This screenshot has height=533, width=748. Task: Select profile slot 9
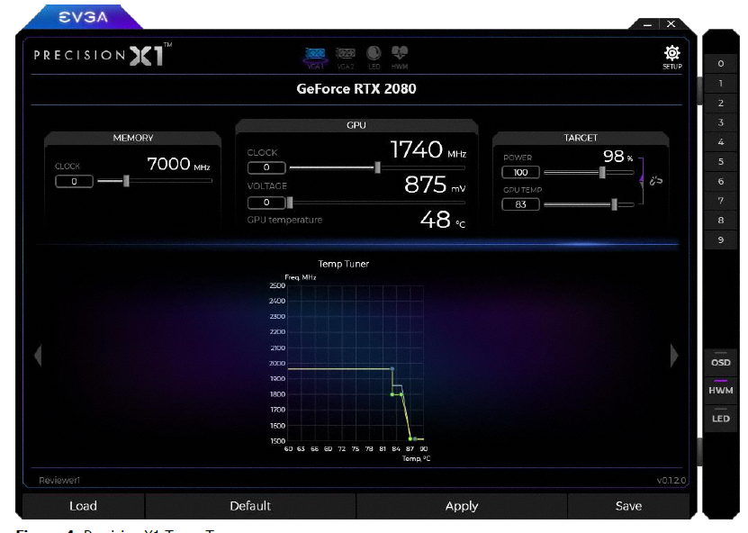(721, 239)
